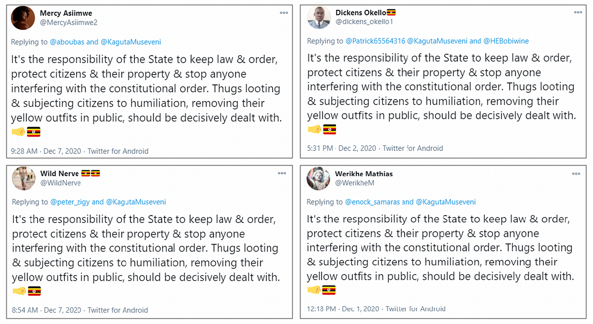Open more options on Mercy Asiimwe's tweet
593x324 pixels.
click(283, 13)
